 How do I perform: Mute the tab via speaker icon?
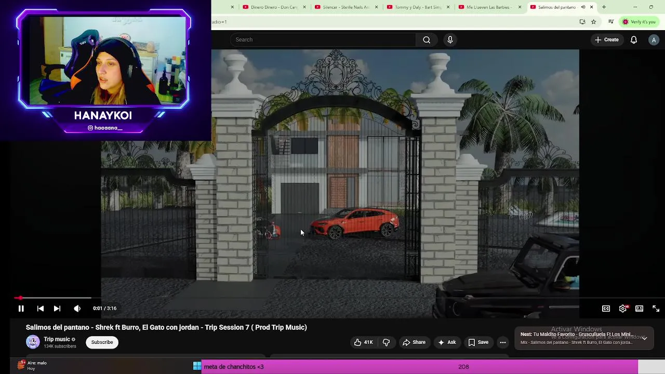583,7
